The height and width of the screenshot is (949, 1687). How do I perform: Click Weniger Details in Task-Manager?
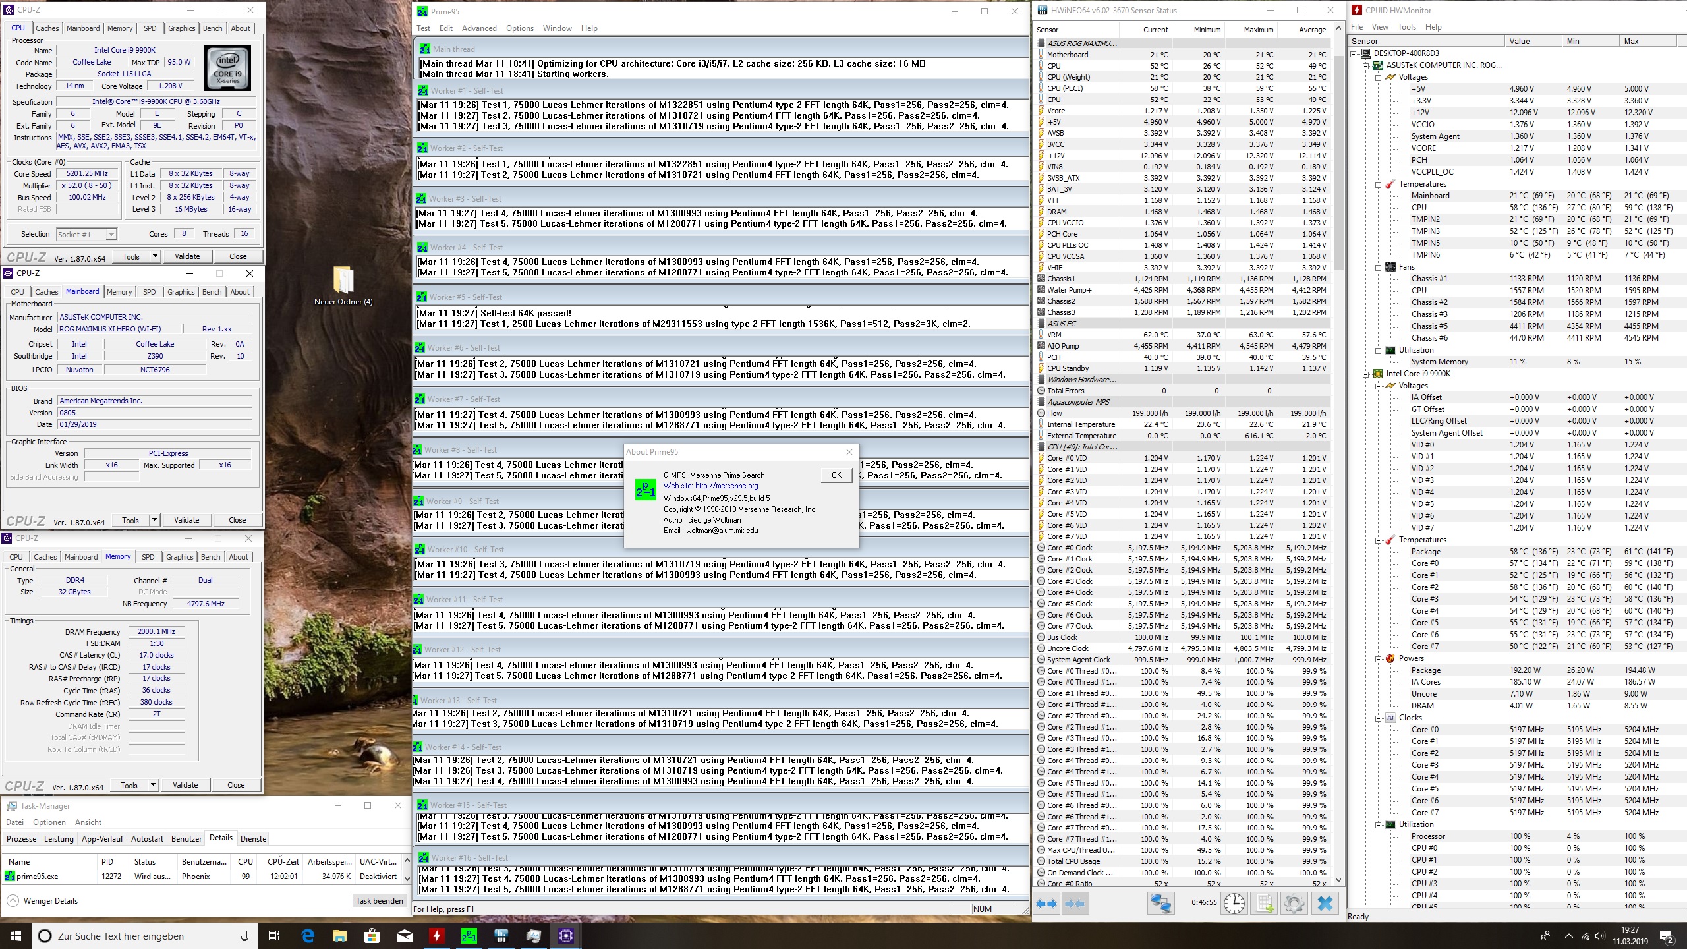[43, 901]
